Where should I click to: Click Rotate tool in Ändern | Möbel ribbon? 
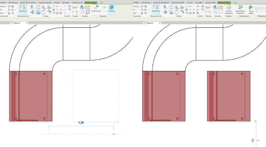176,12
